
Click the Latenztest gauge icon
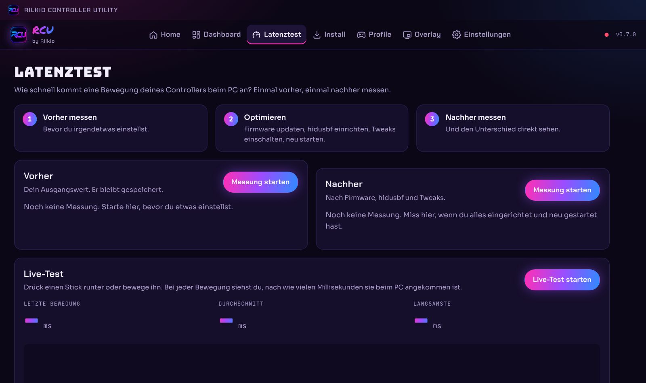point(256,35)
